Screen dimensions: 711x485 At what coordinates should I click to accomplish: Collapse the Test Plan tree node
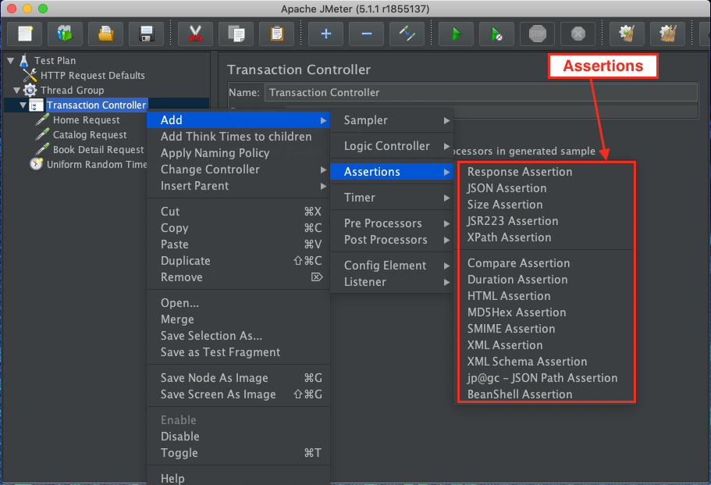[x=10, y=60]
